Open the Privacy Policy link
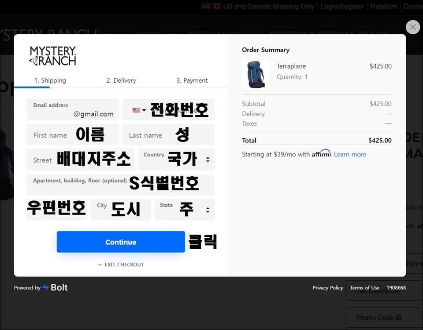Screen dimensions: 423x330 click(x=328, y=288)
